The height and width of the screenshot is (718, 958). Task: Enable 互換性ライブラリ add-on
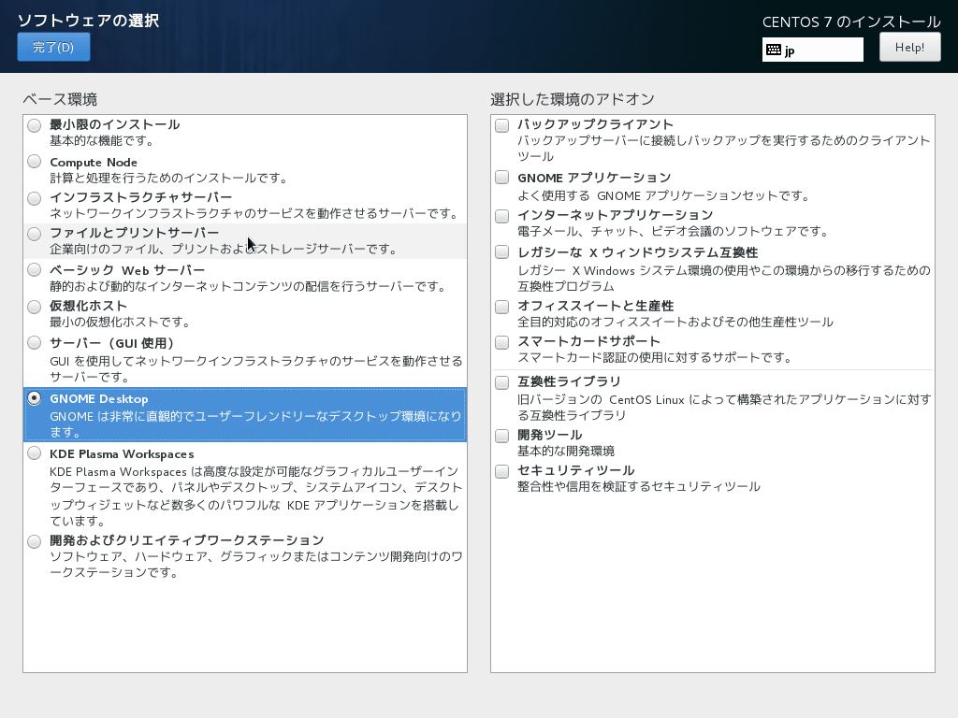tap(501, 381)
